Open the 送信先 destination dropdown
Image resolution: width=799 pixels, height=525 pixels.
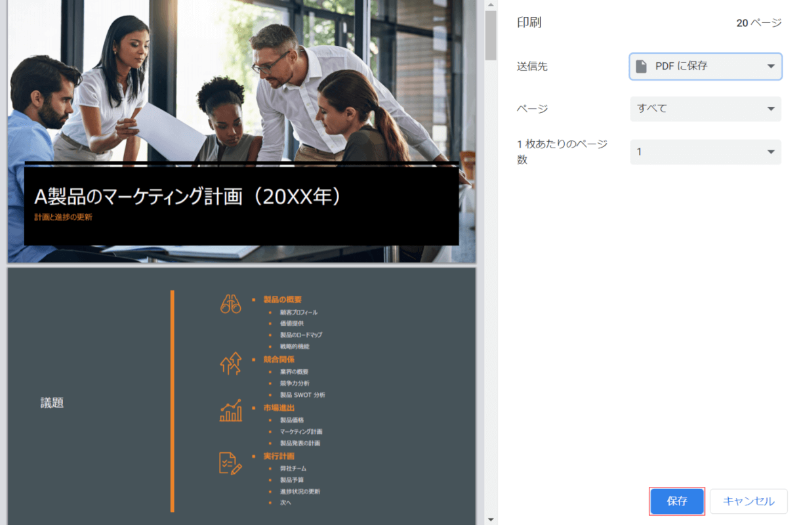705,66
